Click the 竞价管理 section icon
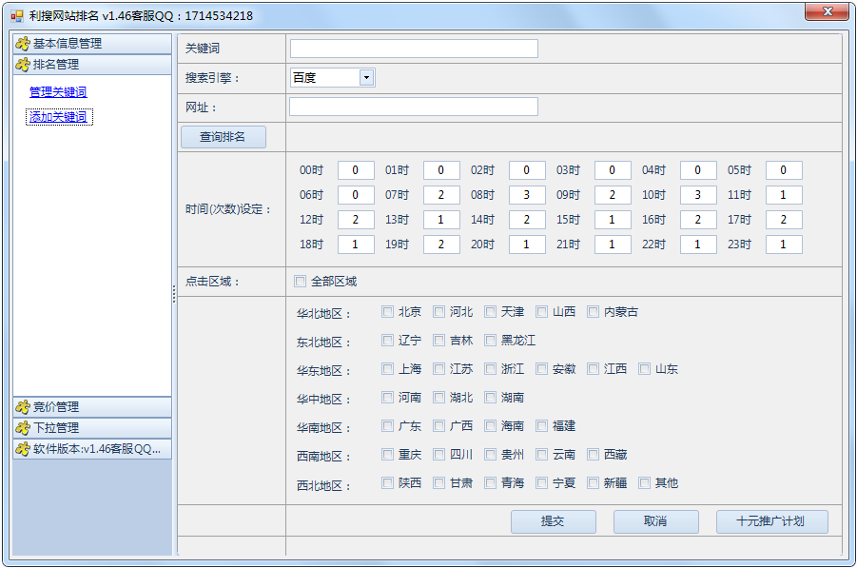The image size is (857, 568). pos(23,407)
